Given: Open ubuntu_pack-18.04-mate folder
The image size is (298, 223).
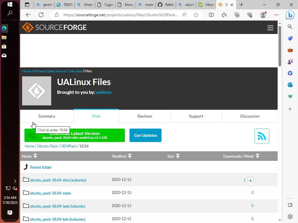Looking at the screenshot, I should (x=50, y=193).
